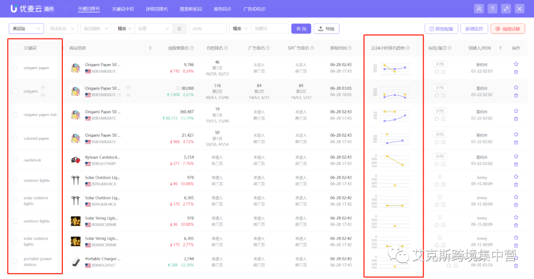Open the 精准 dropdown beside 标签
The image size is (534, 279).
tap(124, 29)
